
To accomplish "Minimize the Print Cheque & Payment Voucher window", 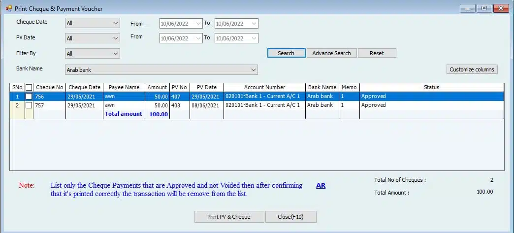I will click(x=467, y=8).
